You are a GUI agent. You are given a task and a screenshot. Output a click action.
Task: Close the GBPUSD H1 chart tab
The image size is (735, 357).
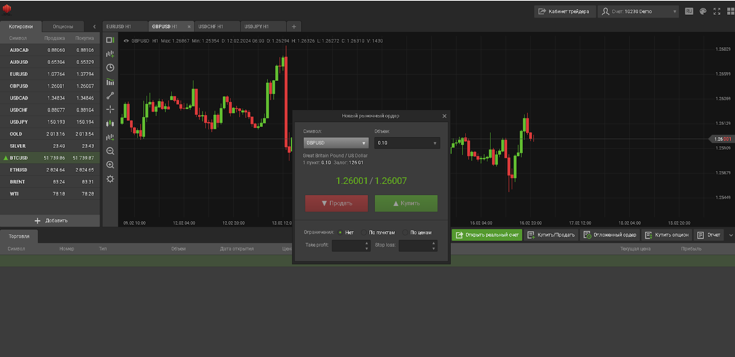(189, 27)
